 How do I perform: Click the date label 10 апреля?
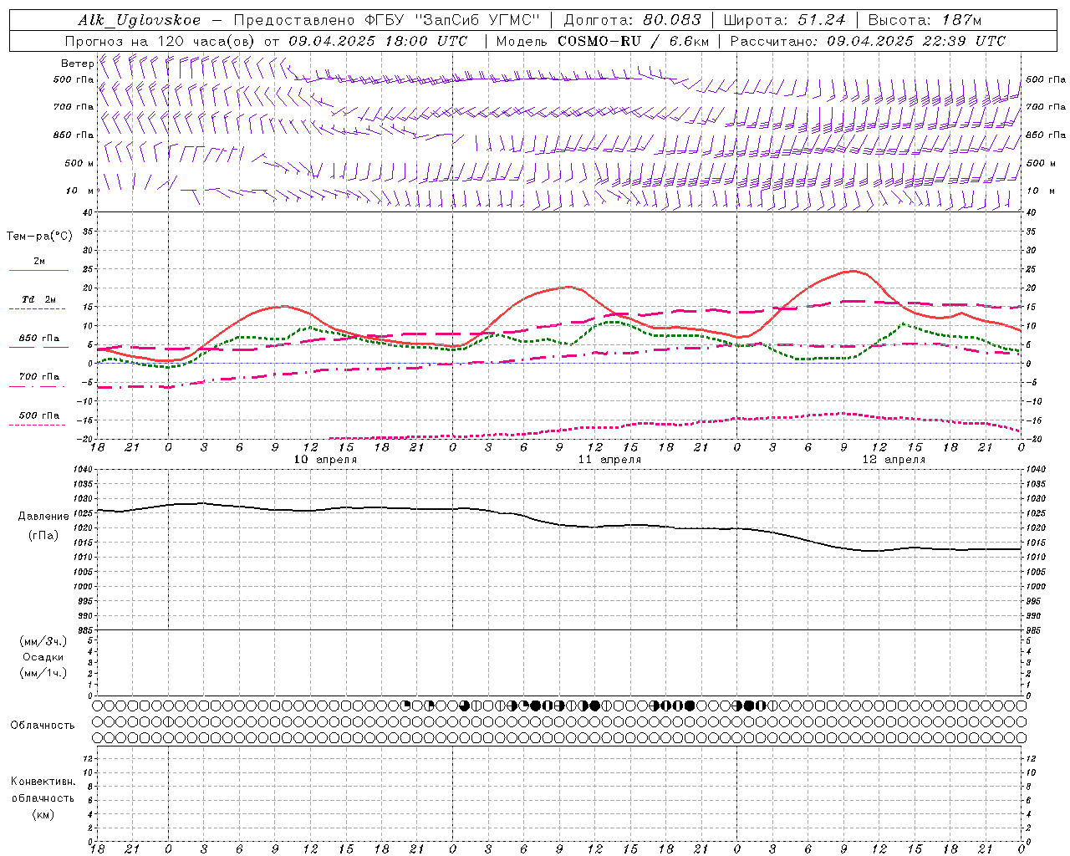click(x=325, y=460)
